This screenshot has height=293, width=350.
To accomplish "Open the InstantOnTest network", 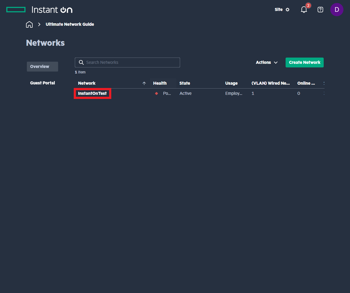I will click(x=92, y=93).
